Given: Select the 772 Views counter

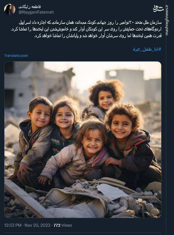Looking at the screenshot, I should (63, 225).
